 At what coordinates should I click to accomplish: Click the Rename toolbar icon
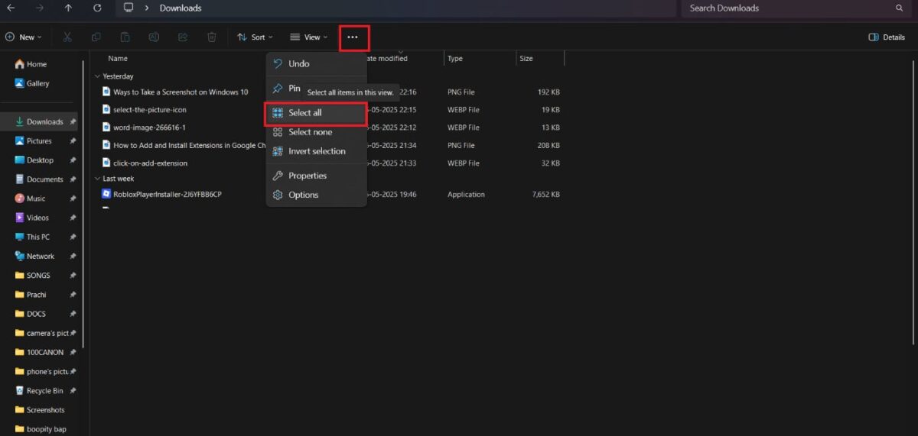pyautogui.click(x=154, y=37)
